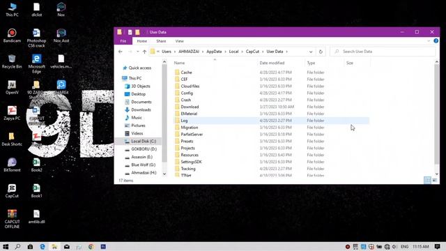Open This PC desktop icon
The image size is (446, 251).
[x=12, y=9]
